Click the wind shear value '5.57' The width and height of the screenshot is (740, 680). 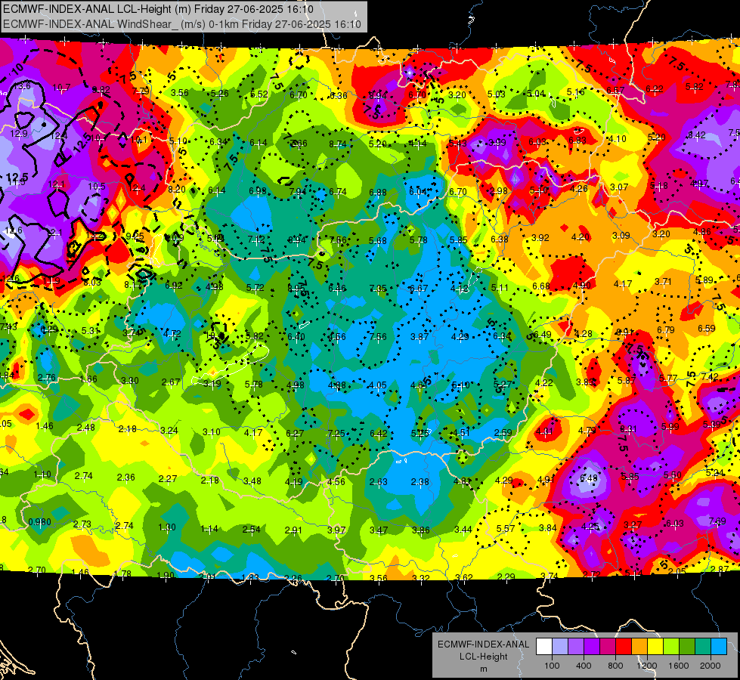point(506,529)
